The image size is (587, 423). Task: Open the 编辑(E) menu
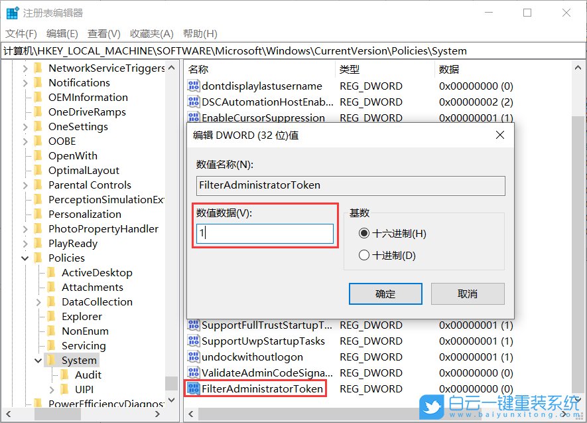click(62, 33)
